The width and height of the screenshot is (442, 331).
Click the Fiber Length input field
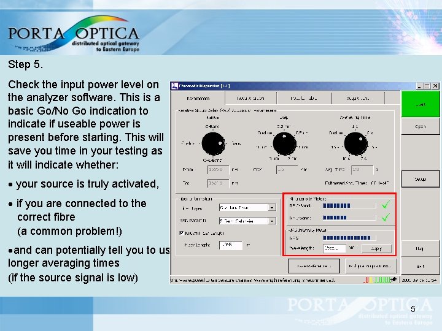(231, 245)
